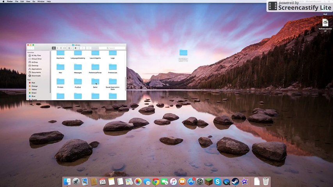Click AirDrop in the Finder sidebar
This screenshot has height=187, width=333.
(35, 62)
